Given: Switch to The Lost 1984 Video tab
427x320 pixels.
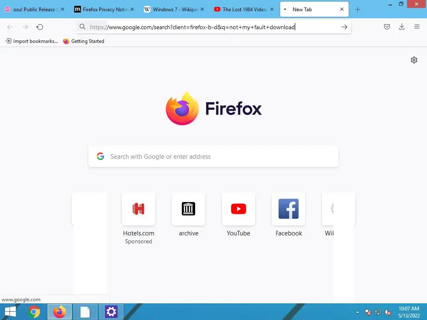Looking at the screenshot, I should [244, 9].
